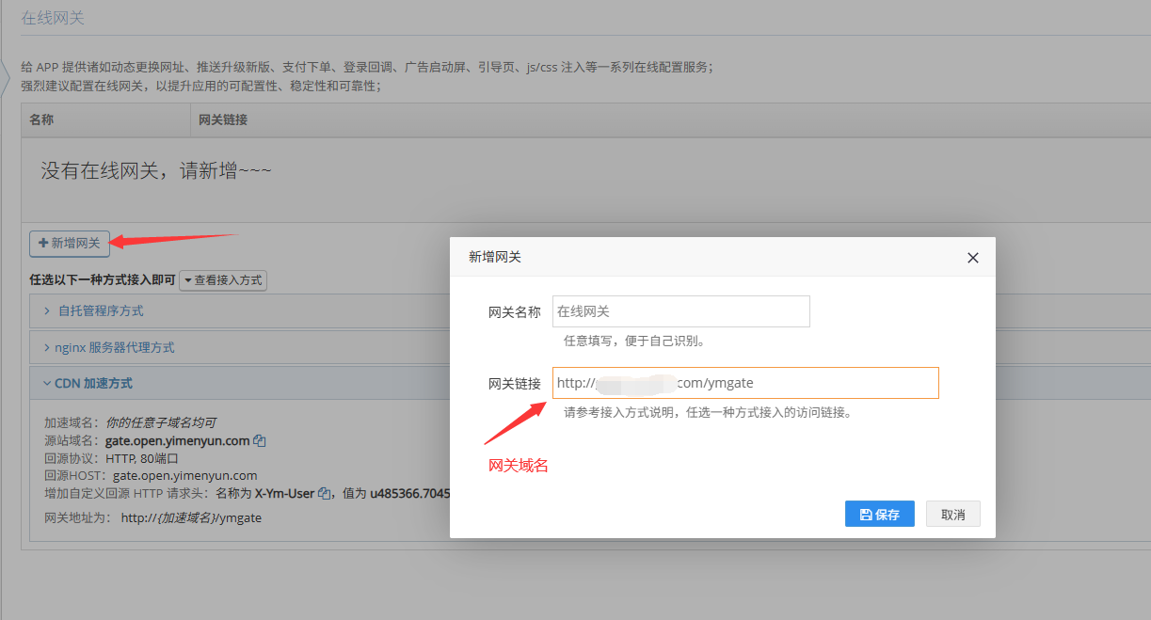
Task: Expand the nginx 服务器代理方式 section
Action: pos(116,347)
